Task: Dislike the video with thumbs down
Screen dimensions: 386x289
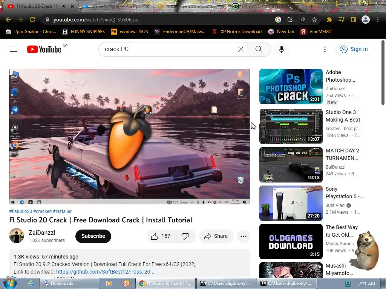Action: pos(185,236)
